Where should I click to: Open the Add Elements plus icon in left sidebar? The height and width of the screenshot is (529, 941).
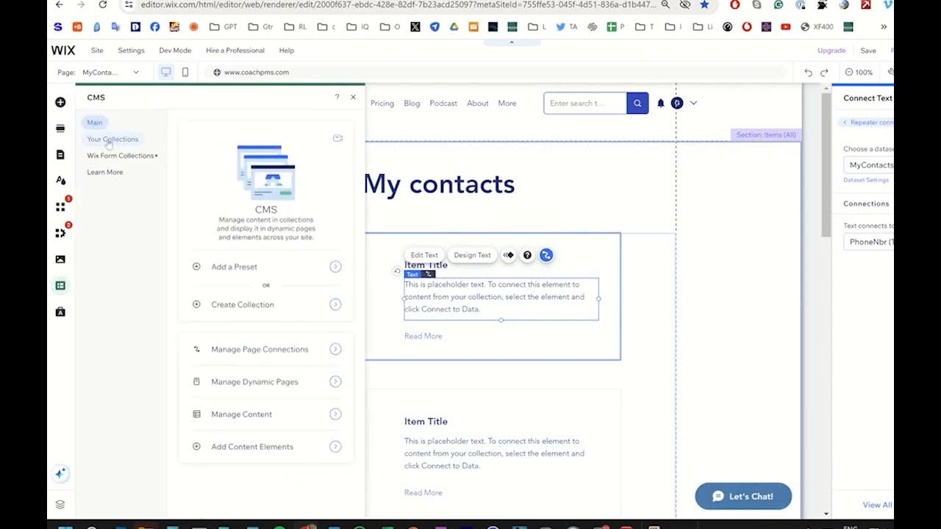tap(60, 102)
